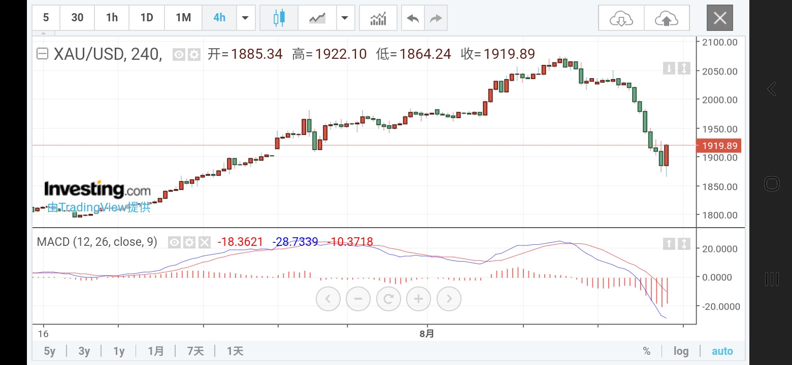This screenshot has width=792, height=365.
Task: Toggle the log price scale
Action: click(x=681, y=351)
